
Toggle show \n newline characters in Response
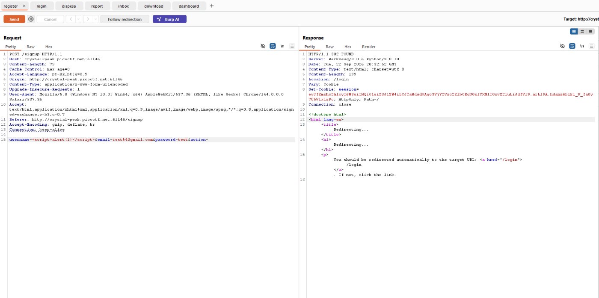582,46
